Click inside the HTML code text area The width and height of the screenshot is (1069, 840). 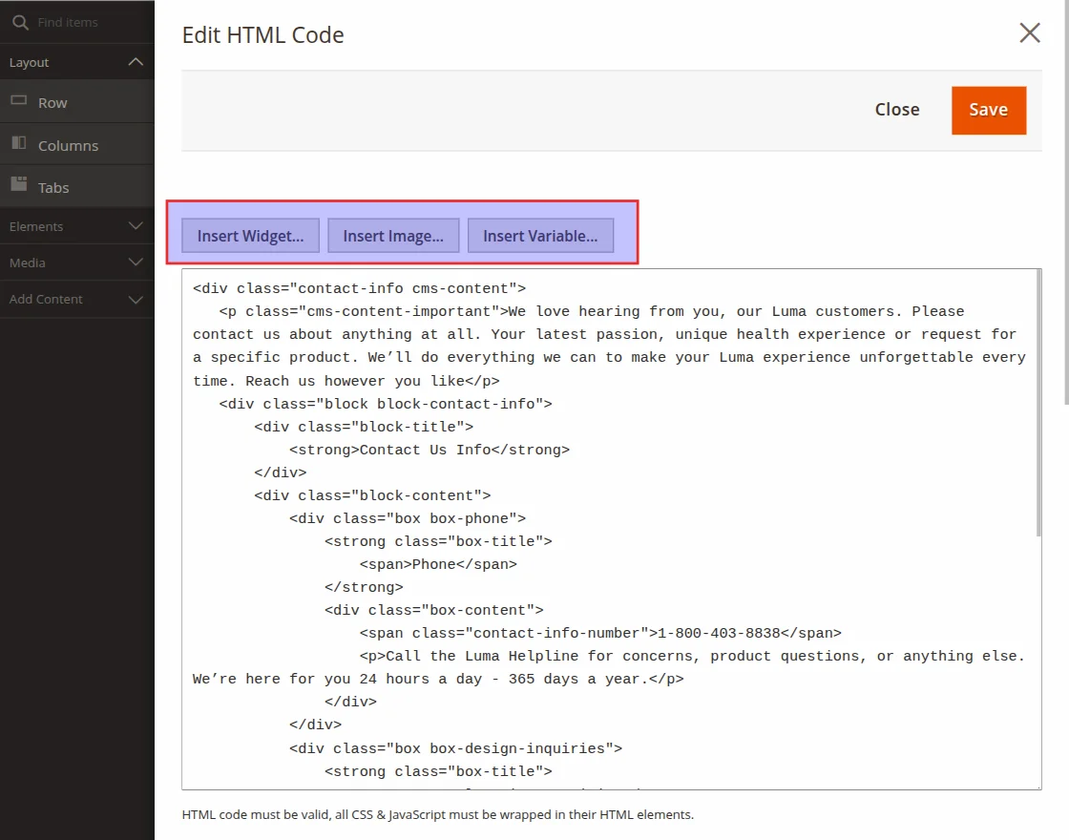[x=611, y=525]
